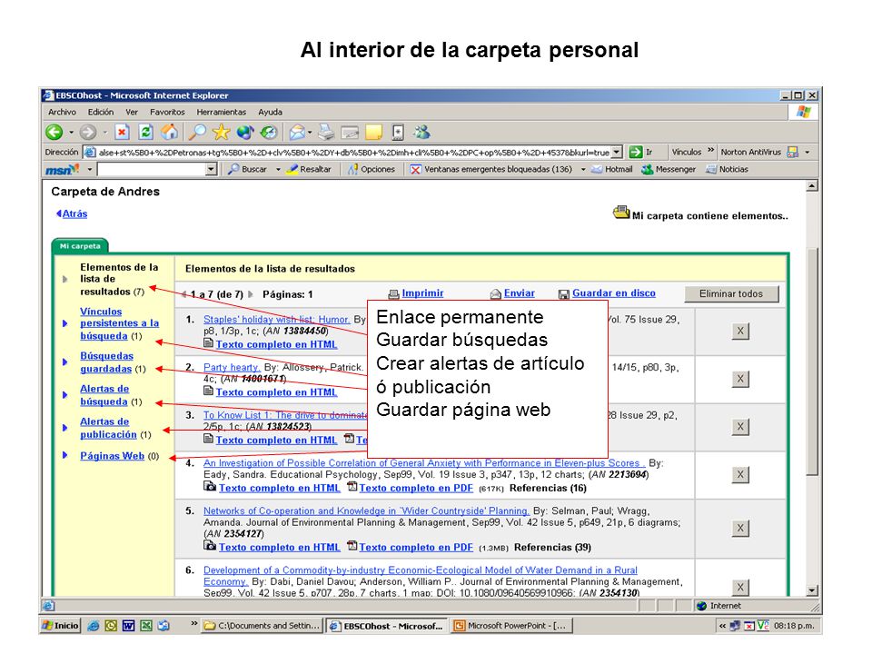
Task: Click the Messenger people icon in the IE toolbar
Action: point(421,133)
